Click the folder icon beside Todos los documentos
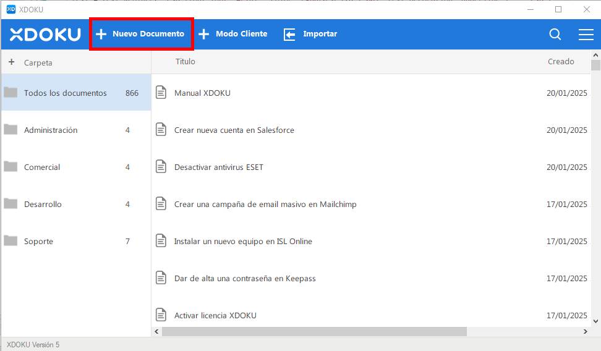 click(x=11, y=92)
